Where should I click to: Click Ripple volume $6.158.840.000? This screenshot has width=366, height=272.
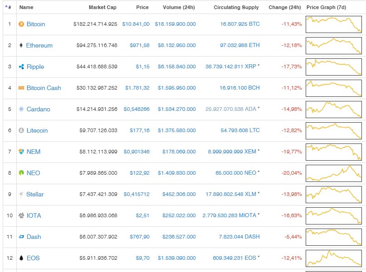point(177,67)
